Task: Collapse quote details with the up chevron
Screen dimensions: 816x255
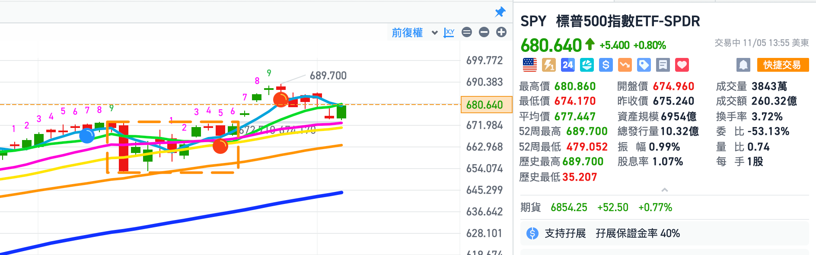Action: pos(665,190)
